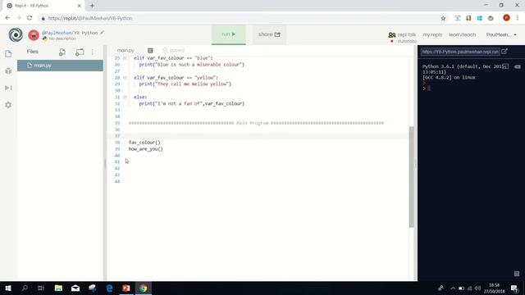525x295 pixels.
Task: Reload the browser page
Action: 30,18
